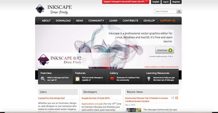Screen dimensions: 218x113
Task: Open the DEVELOP menu
Action: click(x=149, y=21)
